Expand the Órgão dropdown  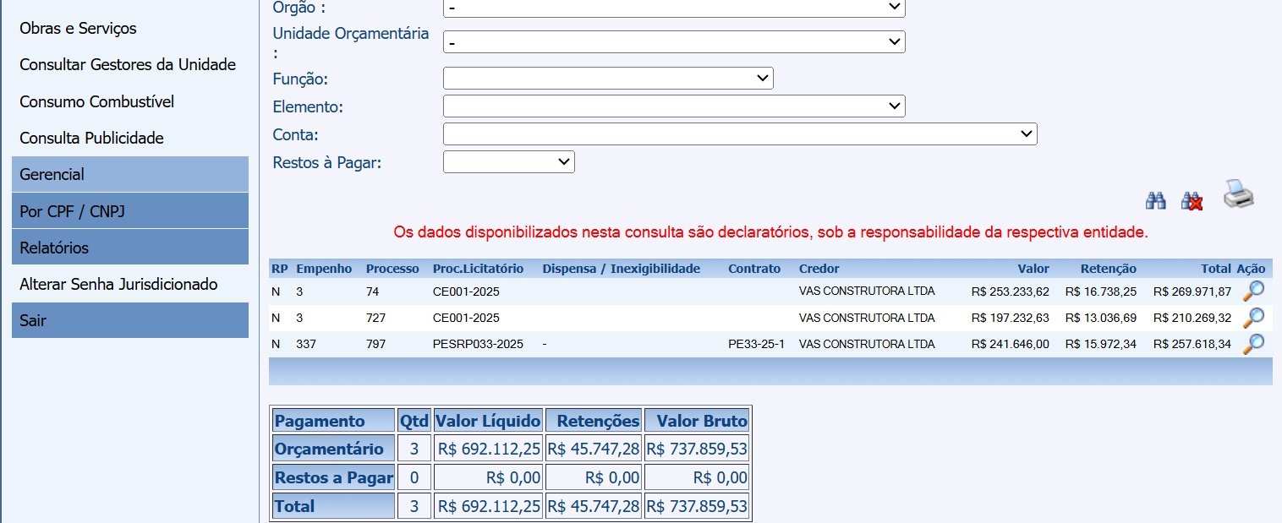673,7
